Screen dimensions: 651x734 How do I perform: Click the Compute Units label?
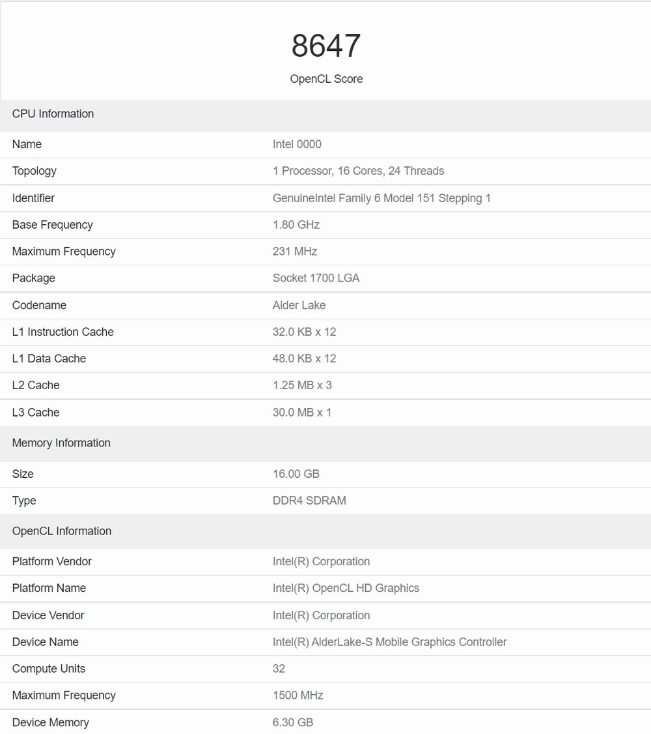pyautogui.click(x=49, y=668)
